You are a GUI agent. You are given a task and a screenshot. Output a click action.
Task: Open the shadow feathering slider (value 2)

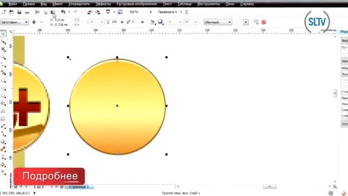click(x=142, y=22)
